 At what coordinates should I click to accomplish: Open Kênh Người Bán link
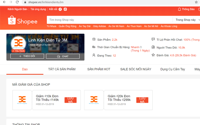coord(17,9)
